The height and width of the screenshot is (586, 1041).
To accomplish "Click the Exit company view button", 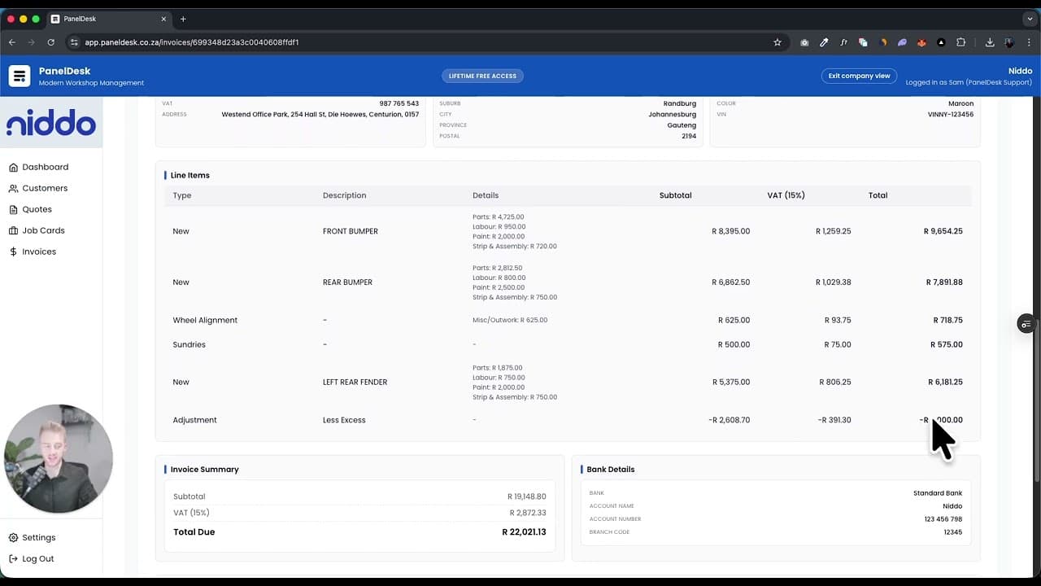I will (859, 76).
